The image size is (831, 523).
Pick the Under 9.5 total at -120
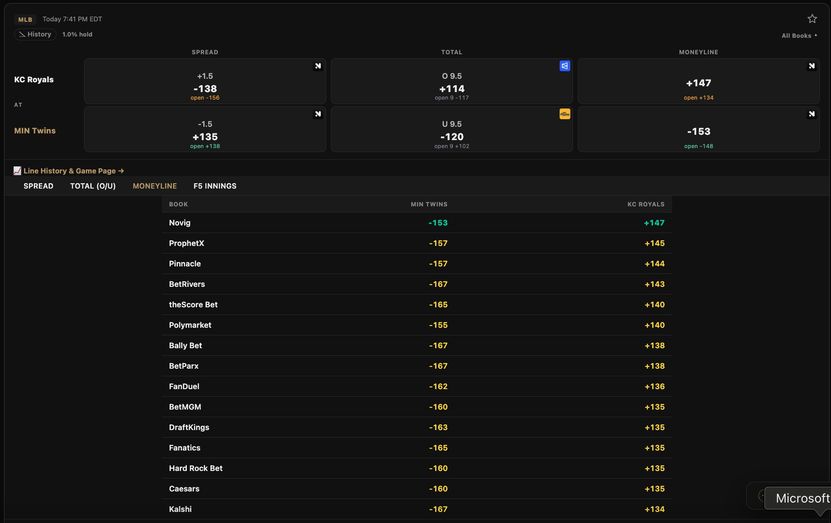click(x=452, y=129)
